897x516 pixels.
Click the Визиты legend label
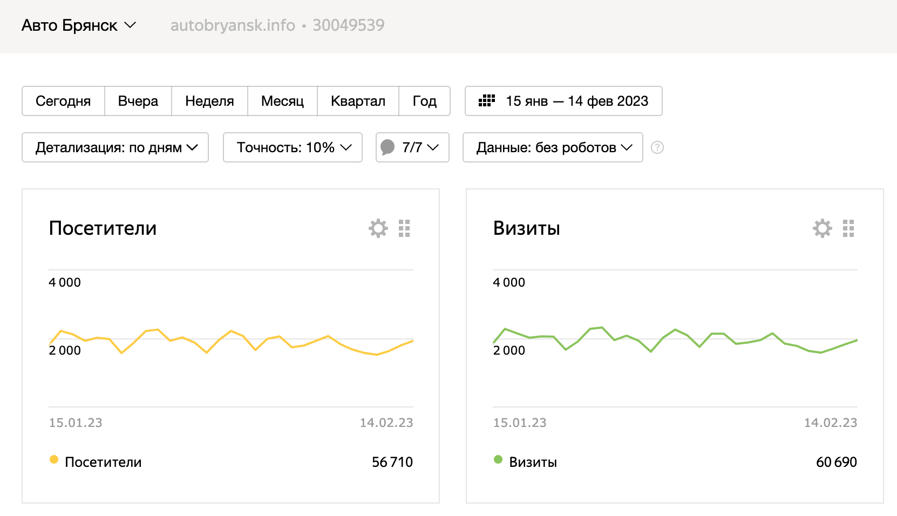click(533, 462)
